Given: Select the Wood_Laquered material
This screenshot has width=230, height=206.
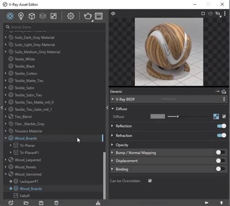Looking at the screenshot, I should click(28, 160).
